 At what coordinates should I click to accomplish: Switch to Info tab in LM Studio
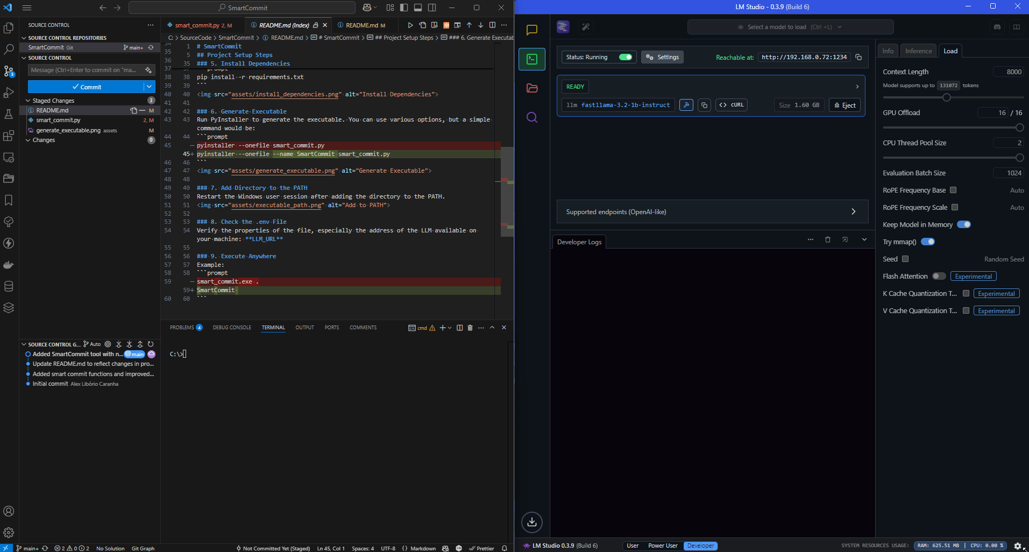click(x=888, y=51)
